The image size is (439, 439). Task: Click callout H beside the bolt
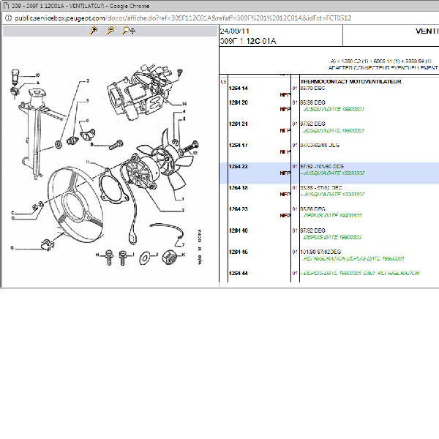pos(97,255)
